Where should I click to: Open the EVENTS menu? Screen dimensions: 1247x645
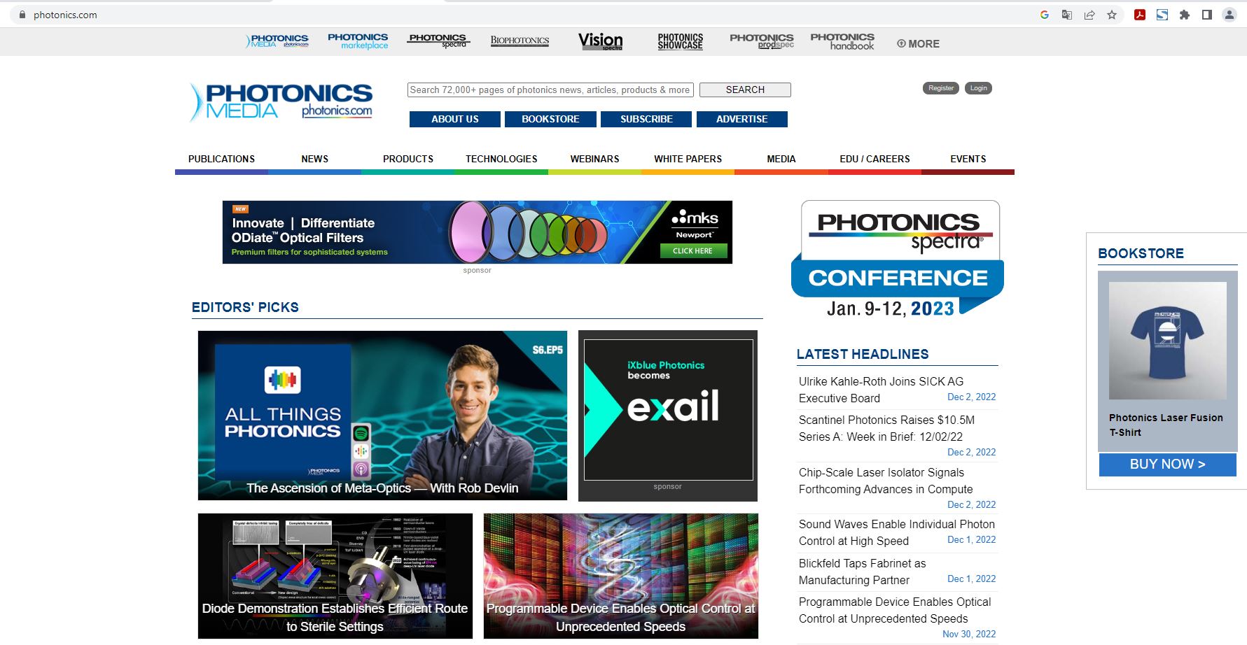pyautogui.click(x=968, y=159)
